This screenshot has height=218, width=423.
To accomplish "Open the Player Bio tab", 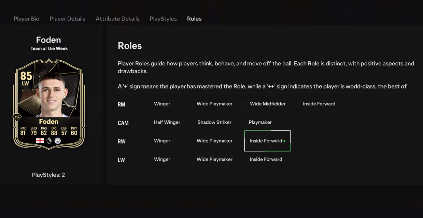I will 26,19.
